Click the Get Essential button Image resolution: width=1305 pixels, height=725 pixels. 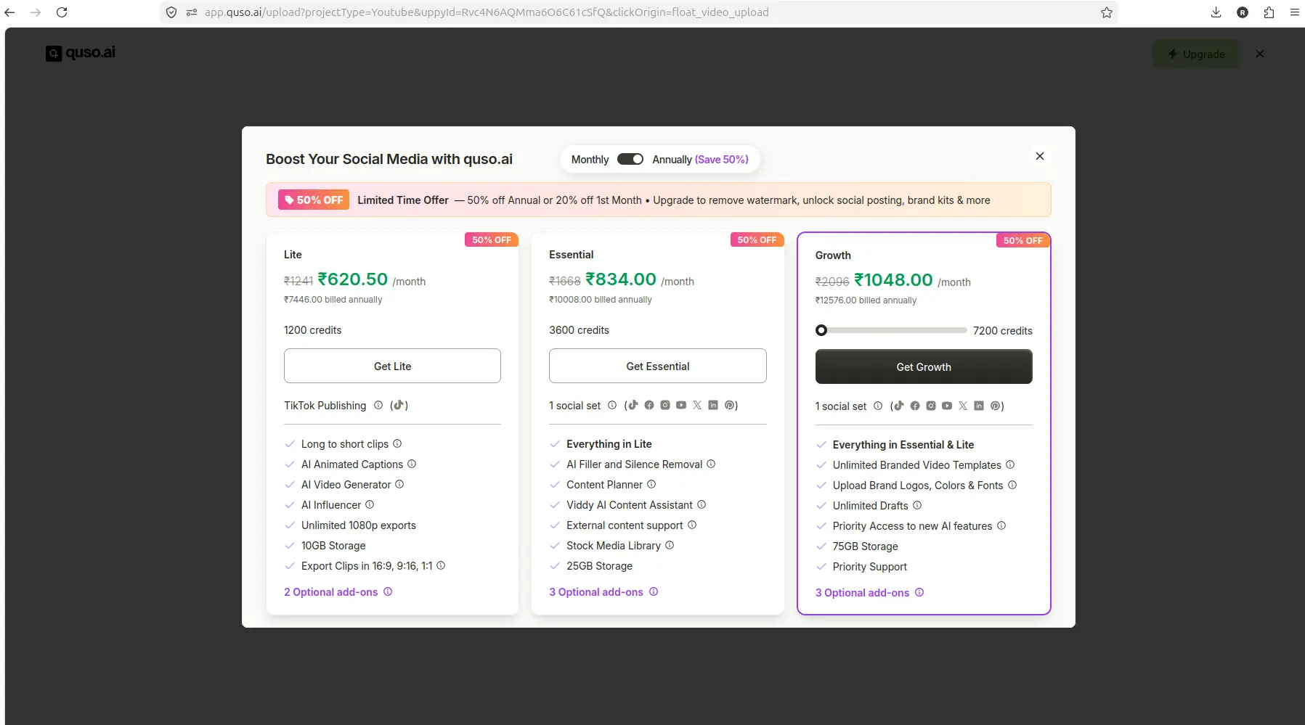point(658,366)
